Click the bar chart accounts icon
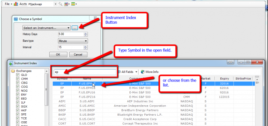Viewport: 268px width, 126px height. 16,4
